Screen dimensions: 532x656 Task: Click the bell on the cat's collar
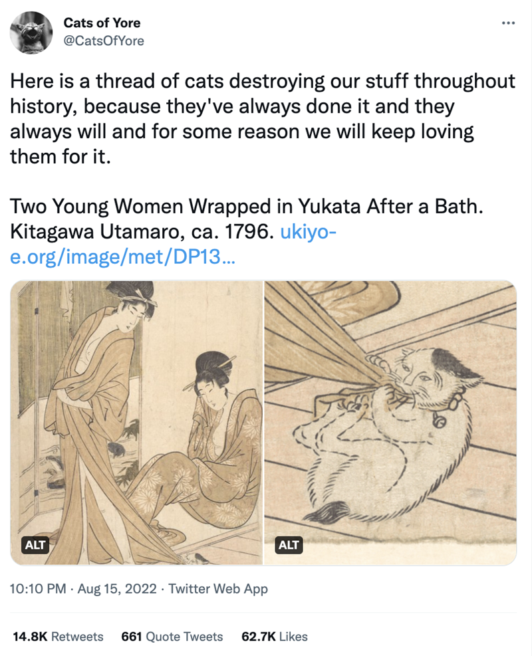[439, 421]
